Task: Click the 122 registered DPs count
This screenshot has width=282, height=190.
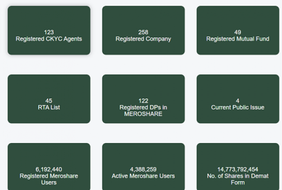Action: pos(143,100)
